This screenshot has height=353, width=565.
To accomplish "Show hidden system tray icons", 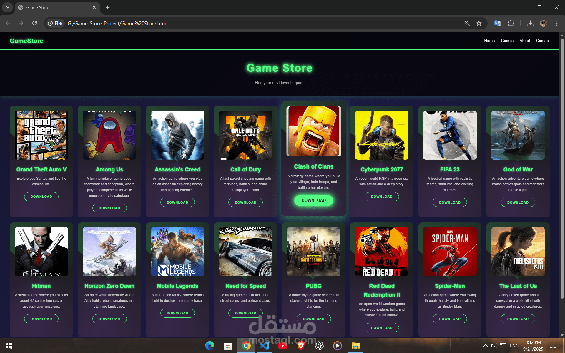I will (x=486, y=346).
